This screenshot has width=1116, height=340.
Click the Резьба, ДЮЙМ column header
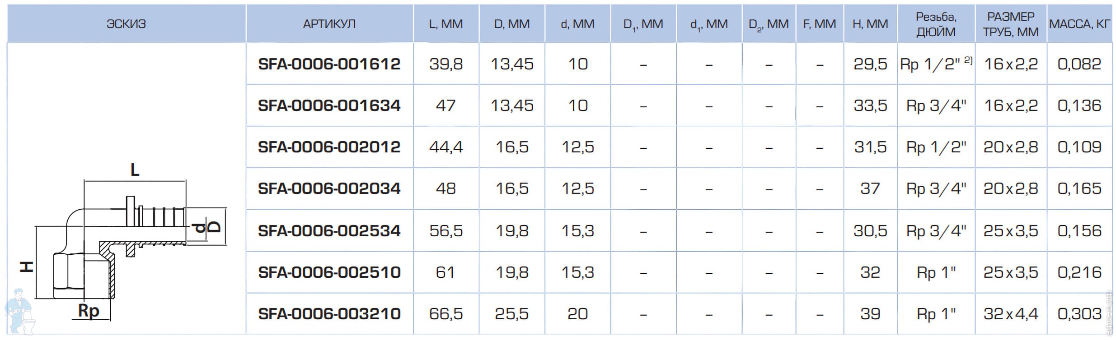pos(936,24)
